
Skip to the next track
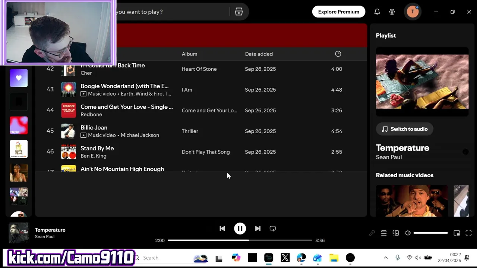click(258, 229)
